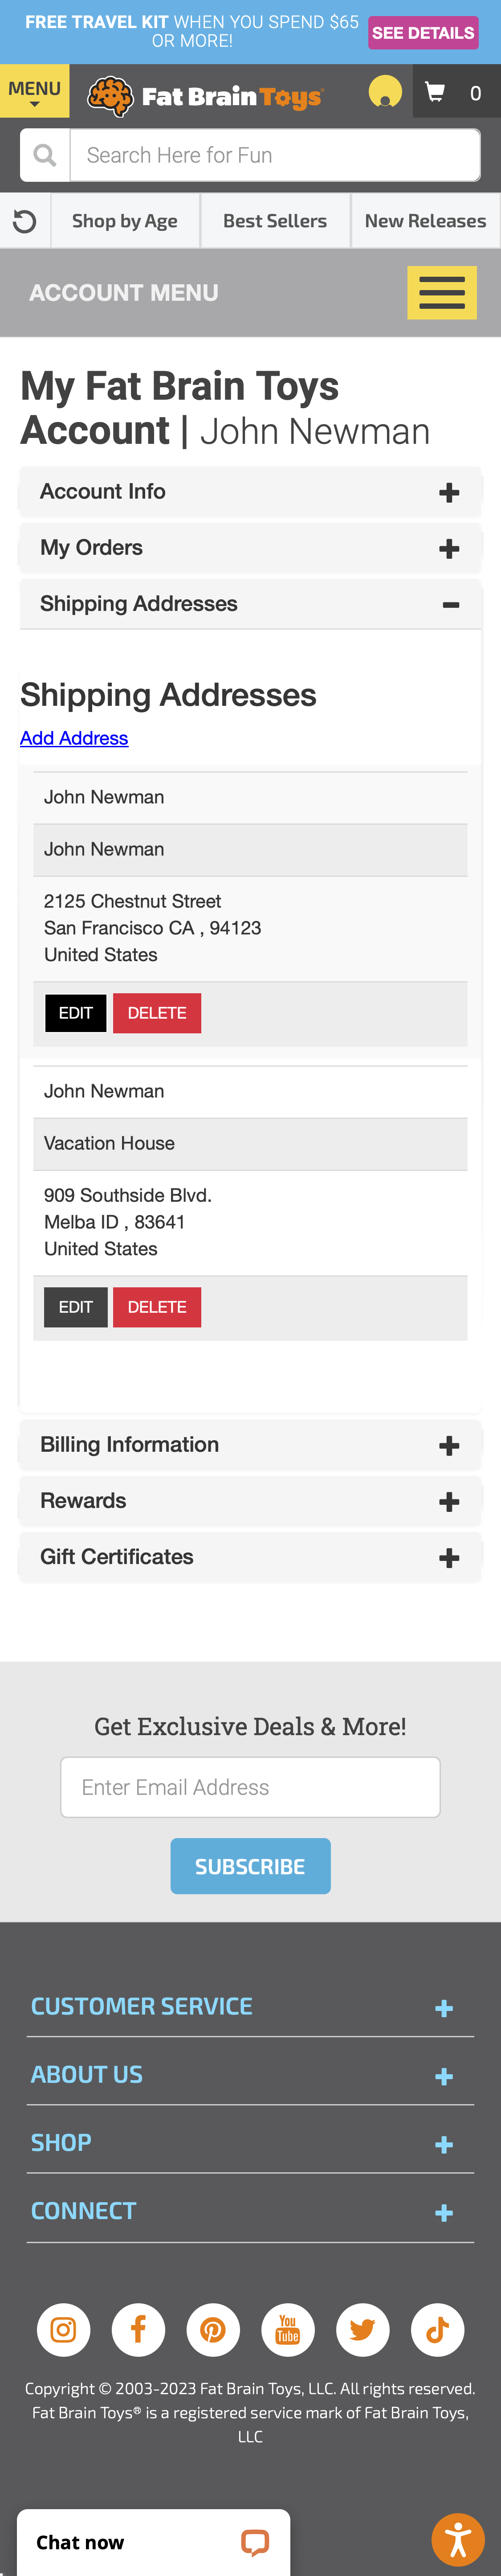Click the refresh history icon

click(x=25, y=221)
